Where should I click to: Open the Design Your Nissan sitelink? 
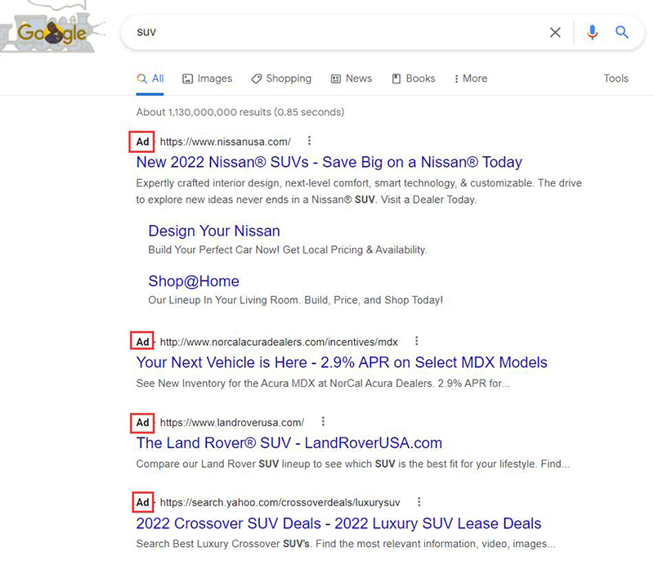click(x=214, y=231)
